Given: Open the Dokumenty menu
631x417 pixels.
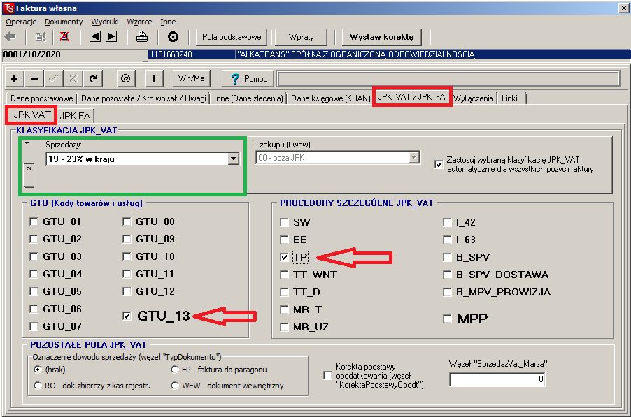Looking at the screenshot, I should coord(64,22).
